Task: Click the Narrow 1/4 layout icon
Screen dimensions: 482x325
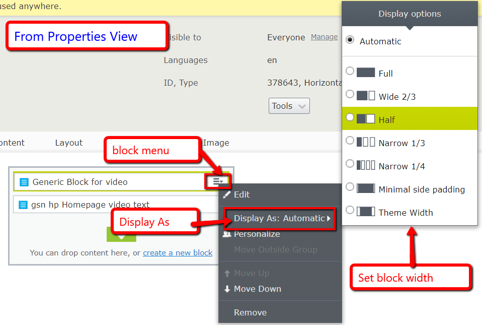Action: [366, 165]
